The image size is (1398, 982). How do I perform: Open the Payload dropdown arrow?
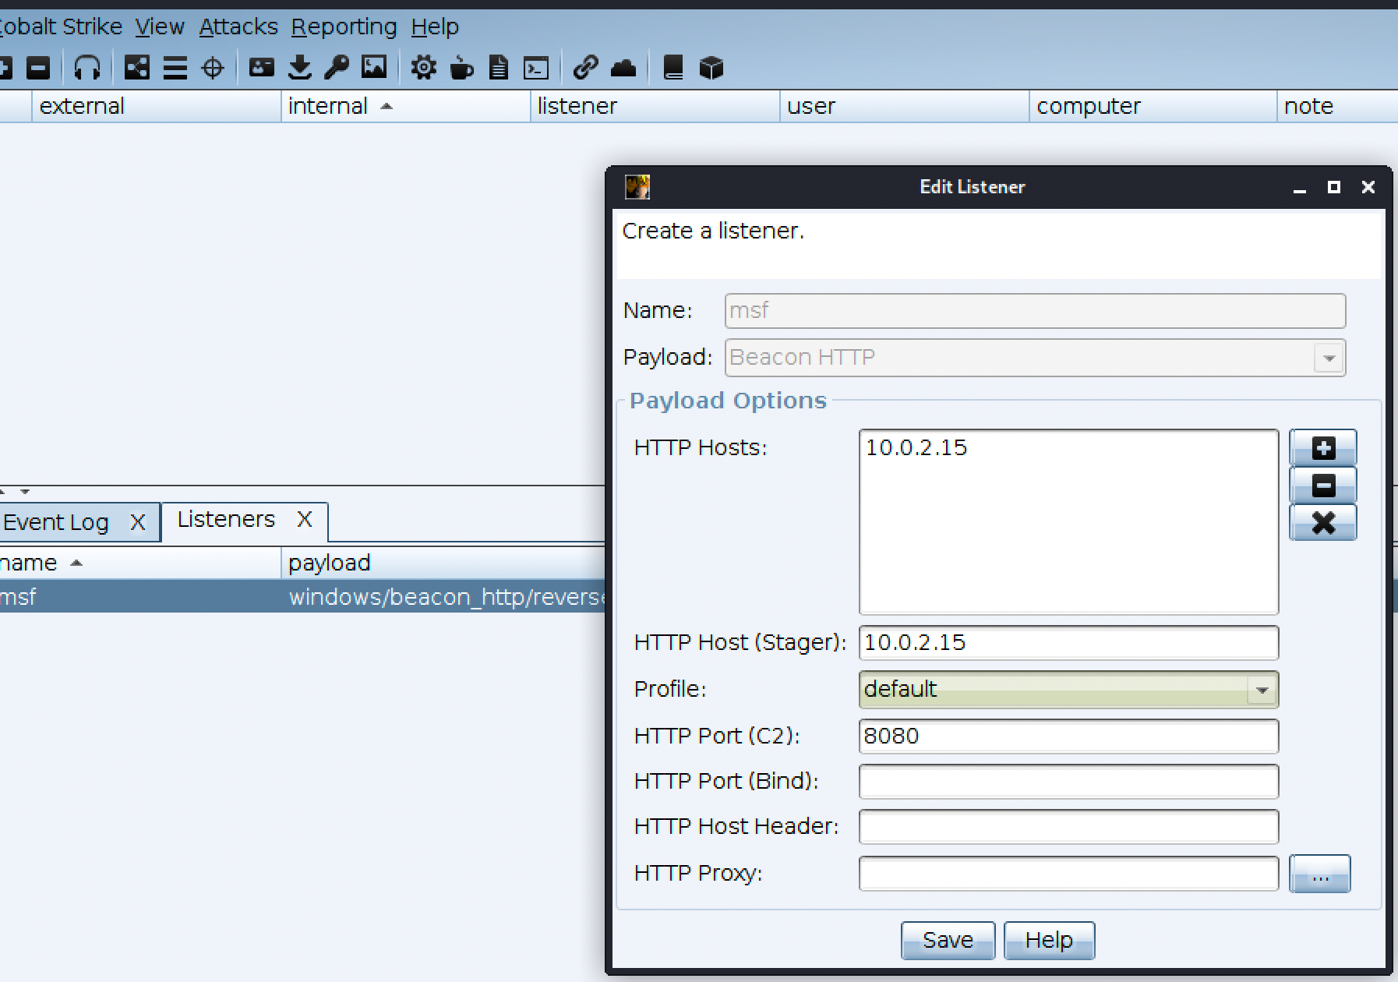click(x=1329, y=358)
